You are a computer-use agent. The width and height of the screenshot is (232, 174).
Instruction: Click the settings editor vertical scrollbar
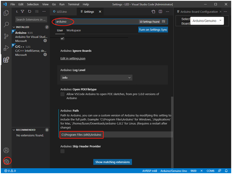172,132
